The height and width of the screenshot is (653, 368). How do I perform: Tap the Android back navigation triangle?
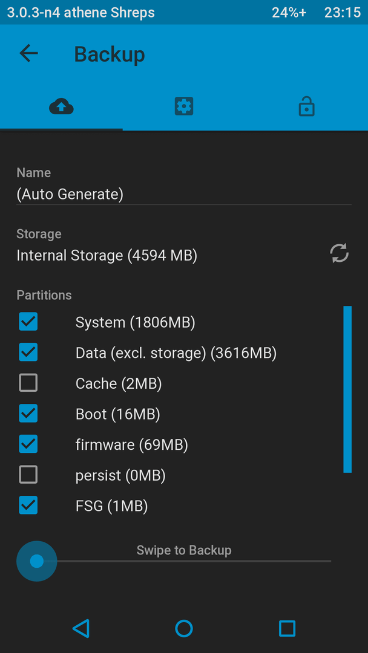[81, 628]
